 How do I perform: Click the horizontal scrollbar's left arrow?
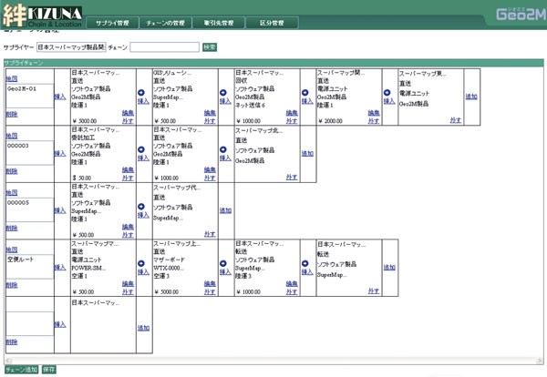coord(9,361)
